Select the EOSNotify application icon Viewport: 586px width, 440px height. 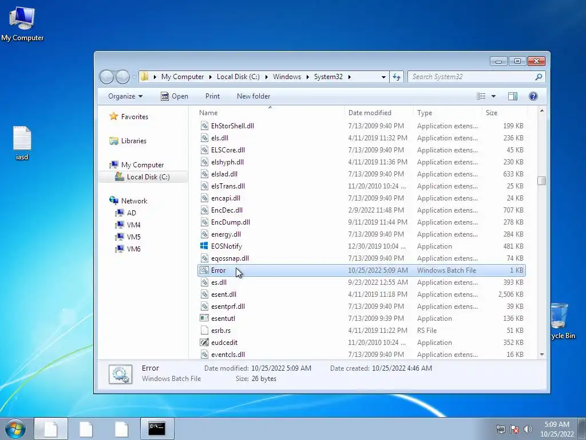(204, 246)
